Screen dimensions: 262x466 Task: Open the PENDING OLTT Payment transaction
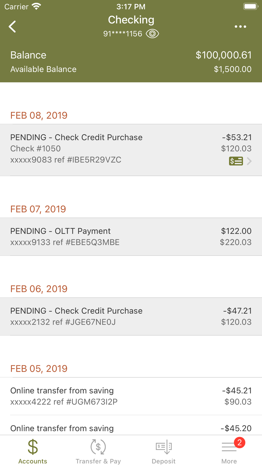pyautogui.click(x=131, y=237)
